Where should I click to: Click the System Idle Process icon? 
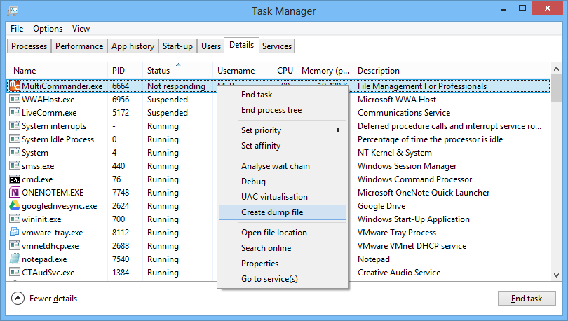point(15,139)
